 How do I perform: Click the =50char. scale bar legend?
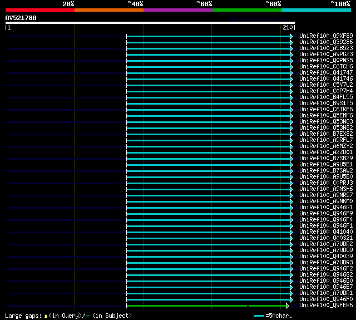coord(273,316)
